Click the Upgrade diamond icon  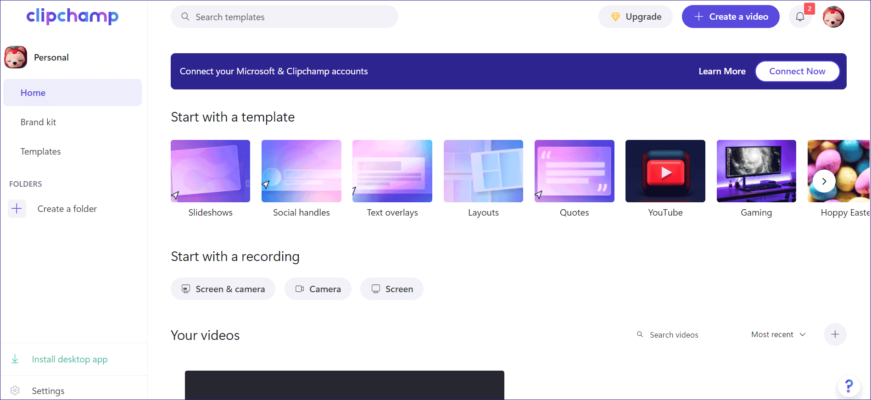click(x=615, y=17)
